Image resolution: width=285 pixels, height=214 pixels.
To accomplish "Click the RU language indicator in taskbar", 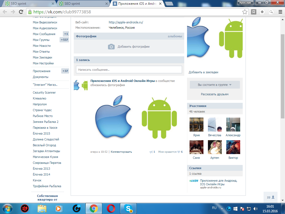I will click(x=214, y=208).
